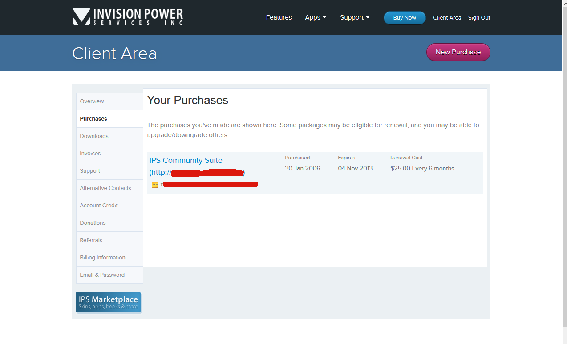Open the IPS Community Suite purchase

click(186, 161)
